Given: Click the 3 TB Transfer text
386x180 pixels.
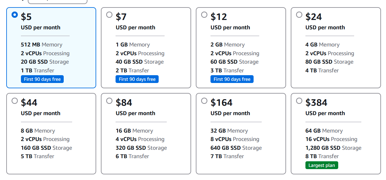Looking at the screenshot, I should [227, 71].
